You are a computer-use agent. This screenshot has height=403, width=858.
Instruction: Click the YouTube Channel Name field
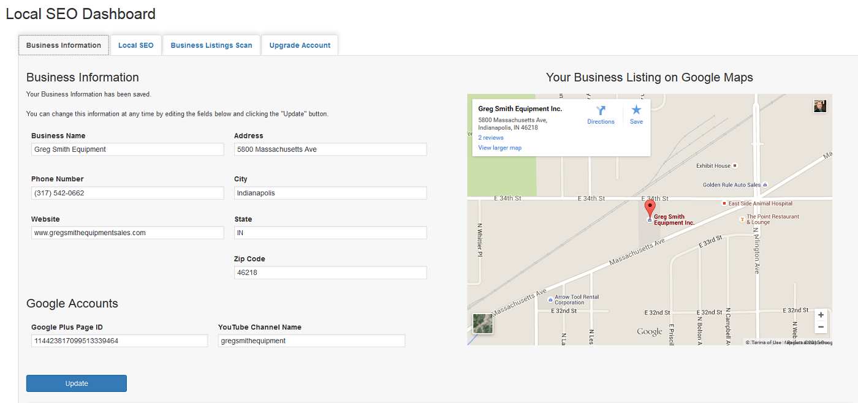tap(311, 341)
